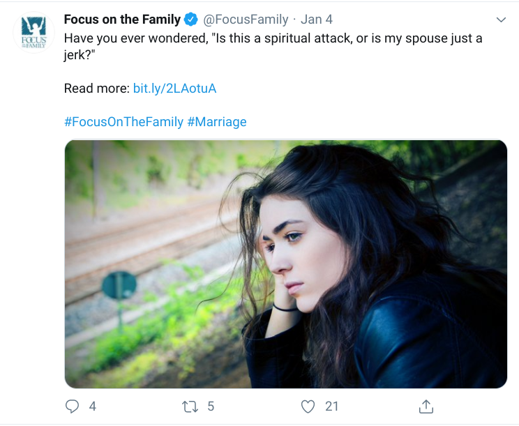519x426 pixels.
Task: Click the #FocusOnTheFamily hashtag
Action: point(123,122)
